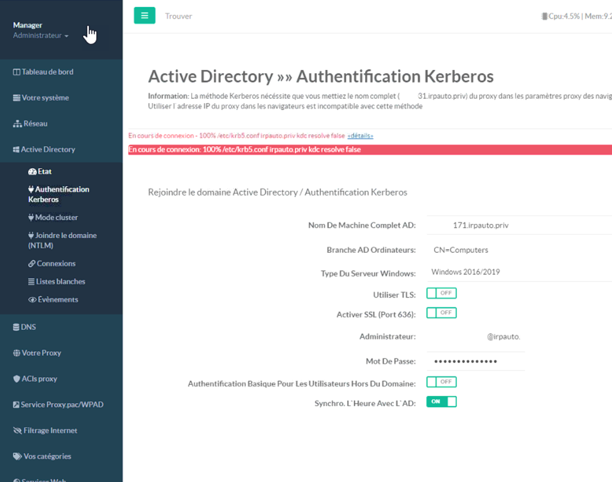This screenshot has height=482, width=612.
Task: Open the Administrateur account dropdown
Action: (x=41, y=36)
